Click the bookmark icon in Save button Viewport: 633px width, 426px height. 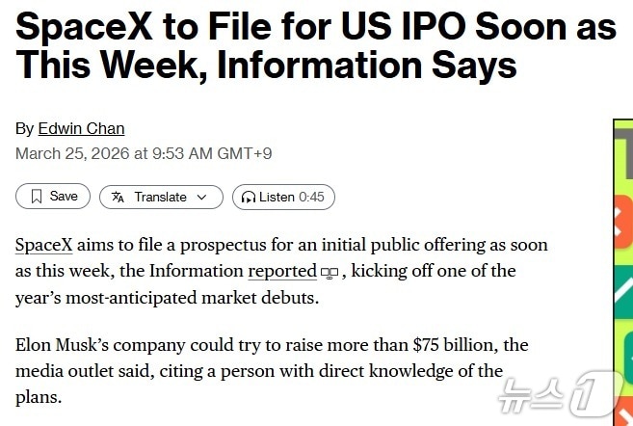36,197
